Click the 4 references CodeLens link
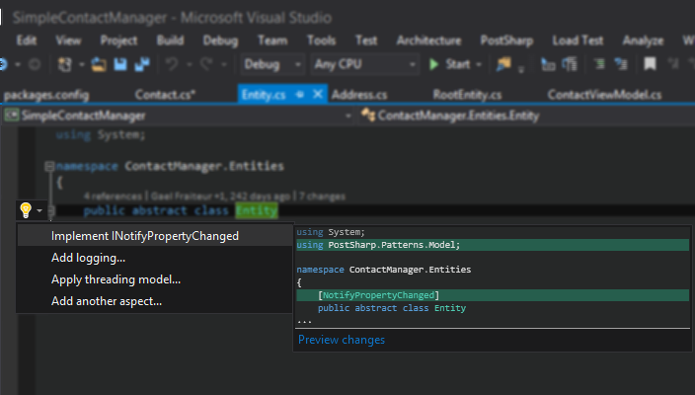 click(x=113, y=196)
